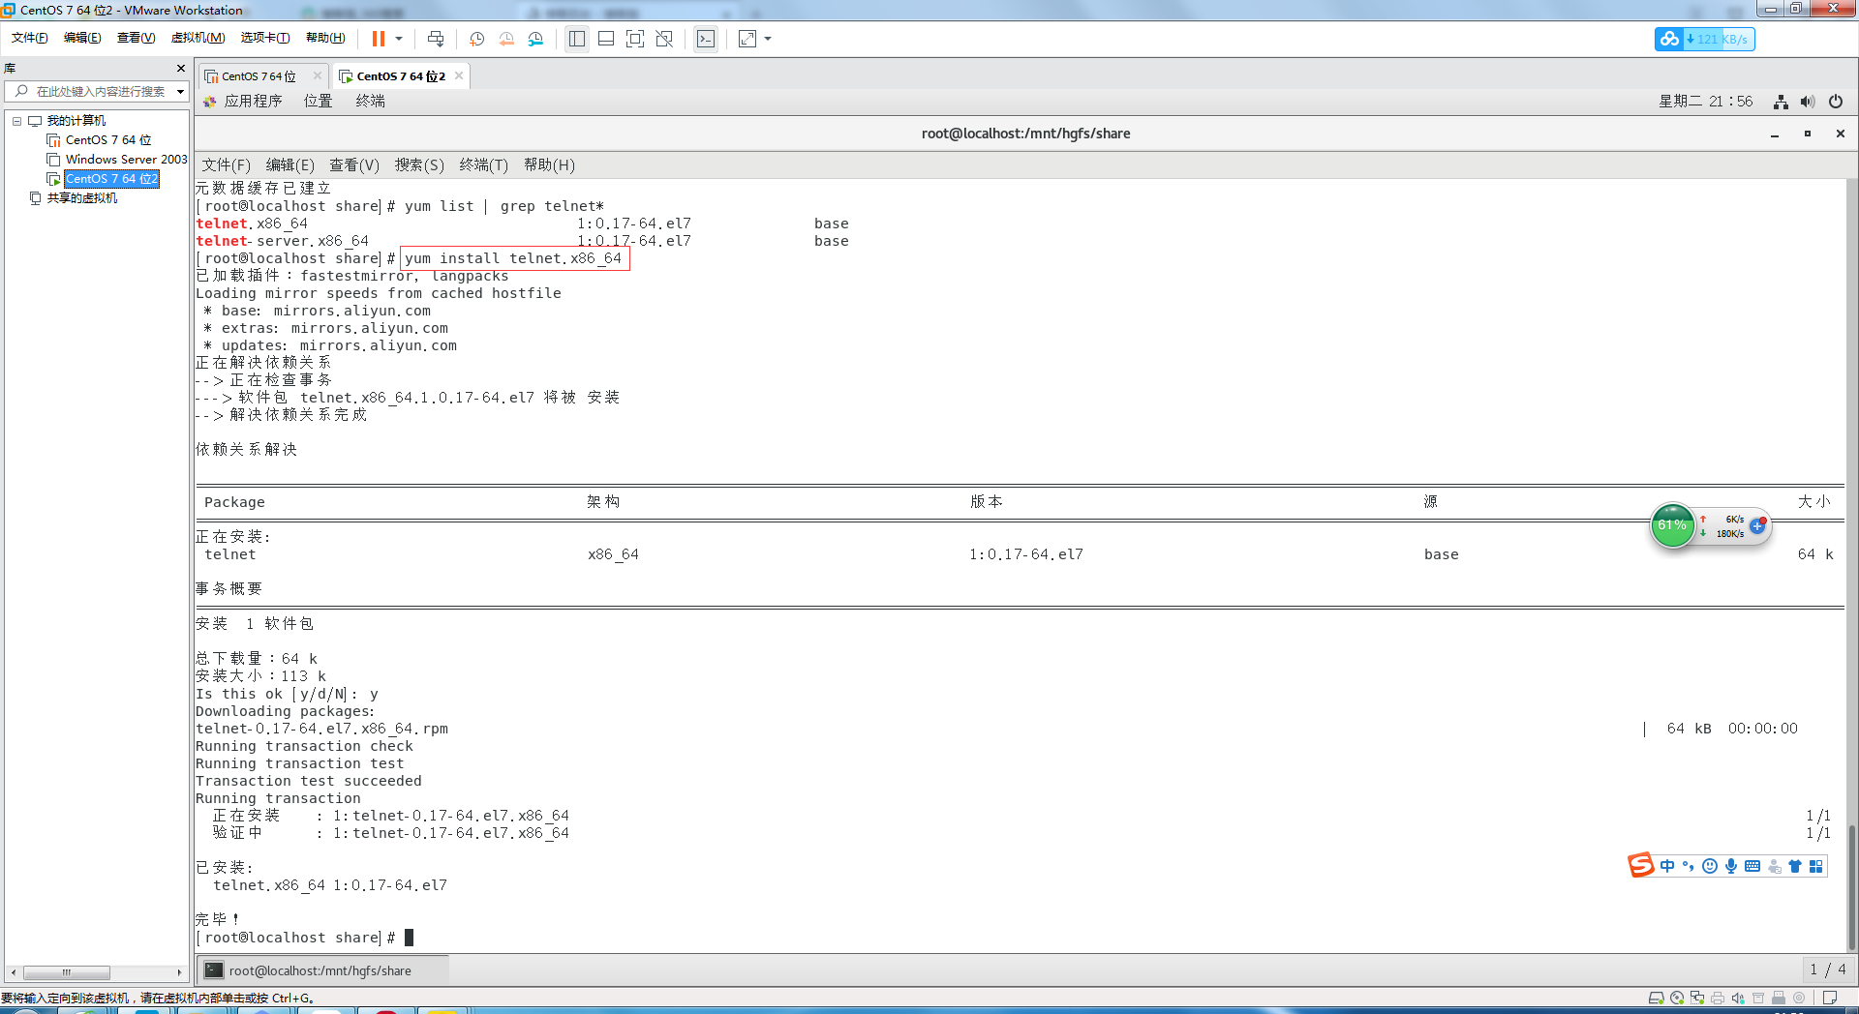Open the 选项卡(T) menu
This screenshot has height=1014, width=1859.
point(265,38)
